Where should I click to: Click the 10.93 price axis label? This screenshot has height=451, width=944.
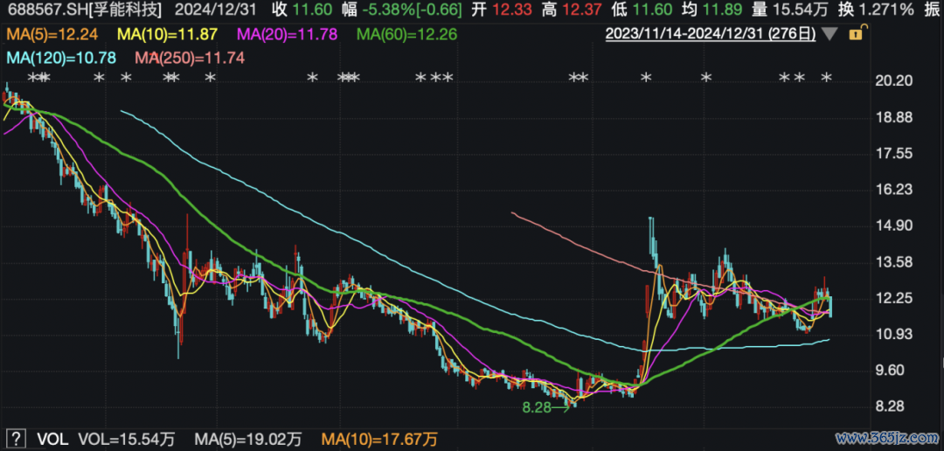[x=895, y=334]
